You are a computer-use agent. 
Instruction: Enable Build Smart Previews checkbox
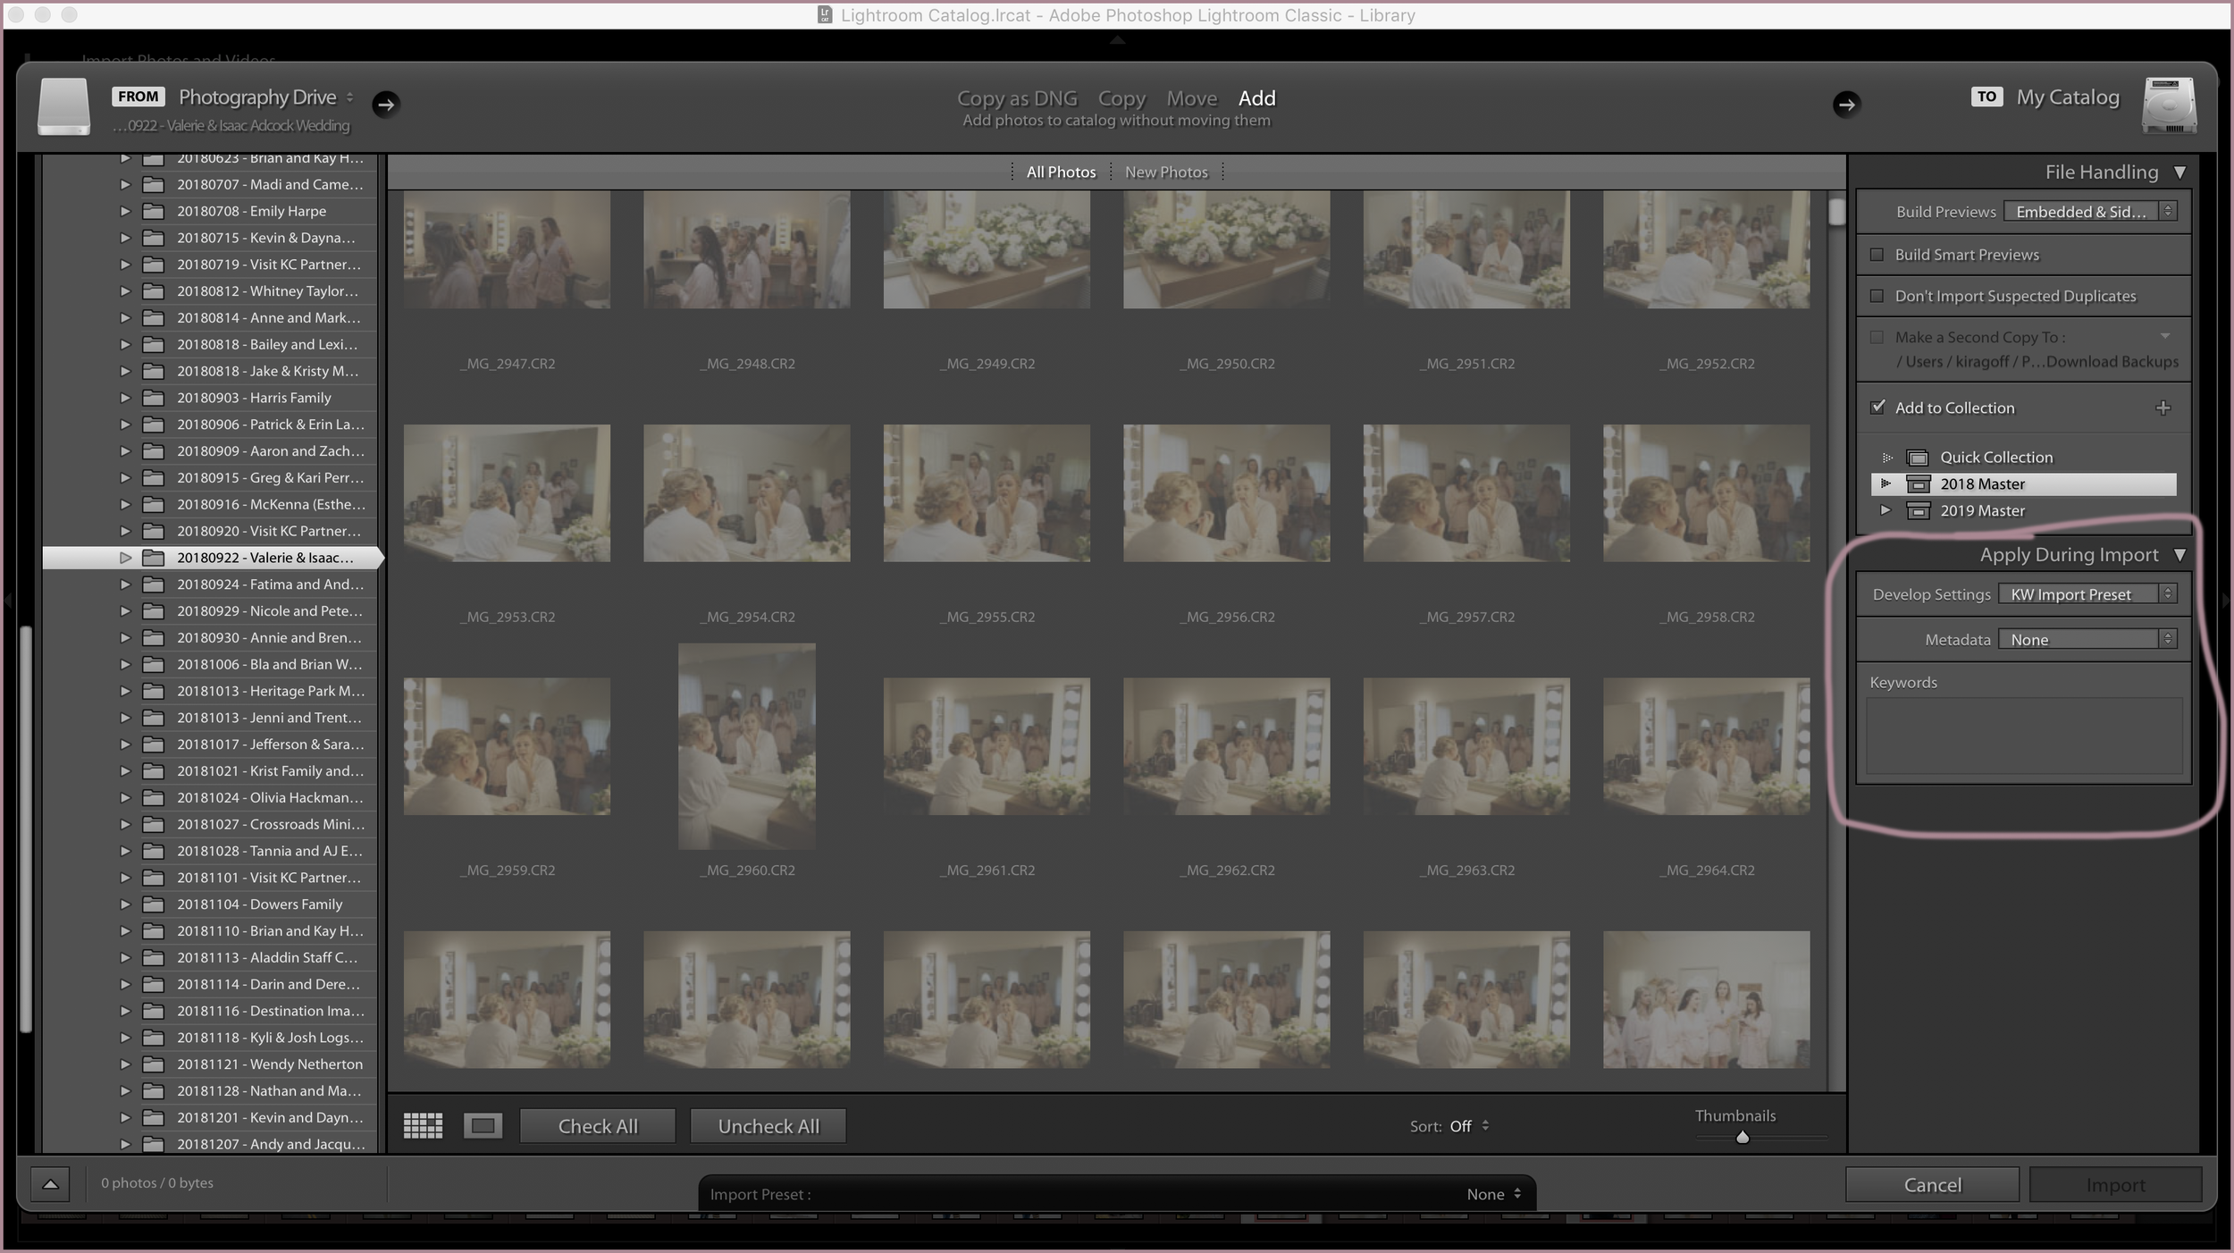coord(1877,255)
